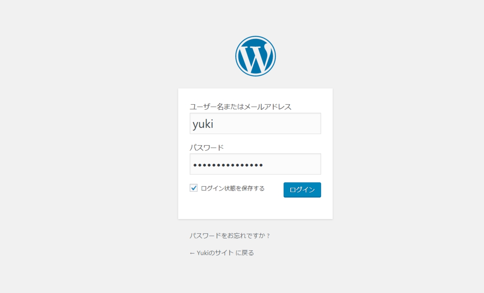Click the left arrow before Yukiのサイト
The width and height of the screenshot is (484, 293).
coord(192,253)
